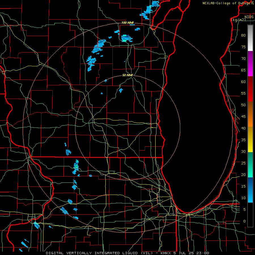Click the 15 value on color scale
This screenshot has height=255, width=255.
coord(243,186)
